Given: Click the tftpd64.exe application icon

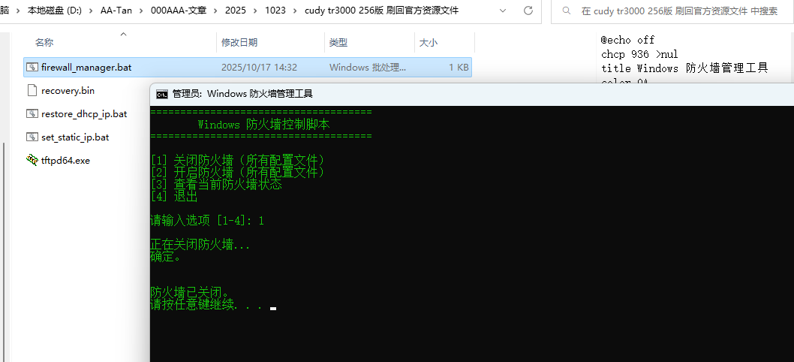Looking at the screenshot, I should 32,161.
